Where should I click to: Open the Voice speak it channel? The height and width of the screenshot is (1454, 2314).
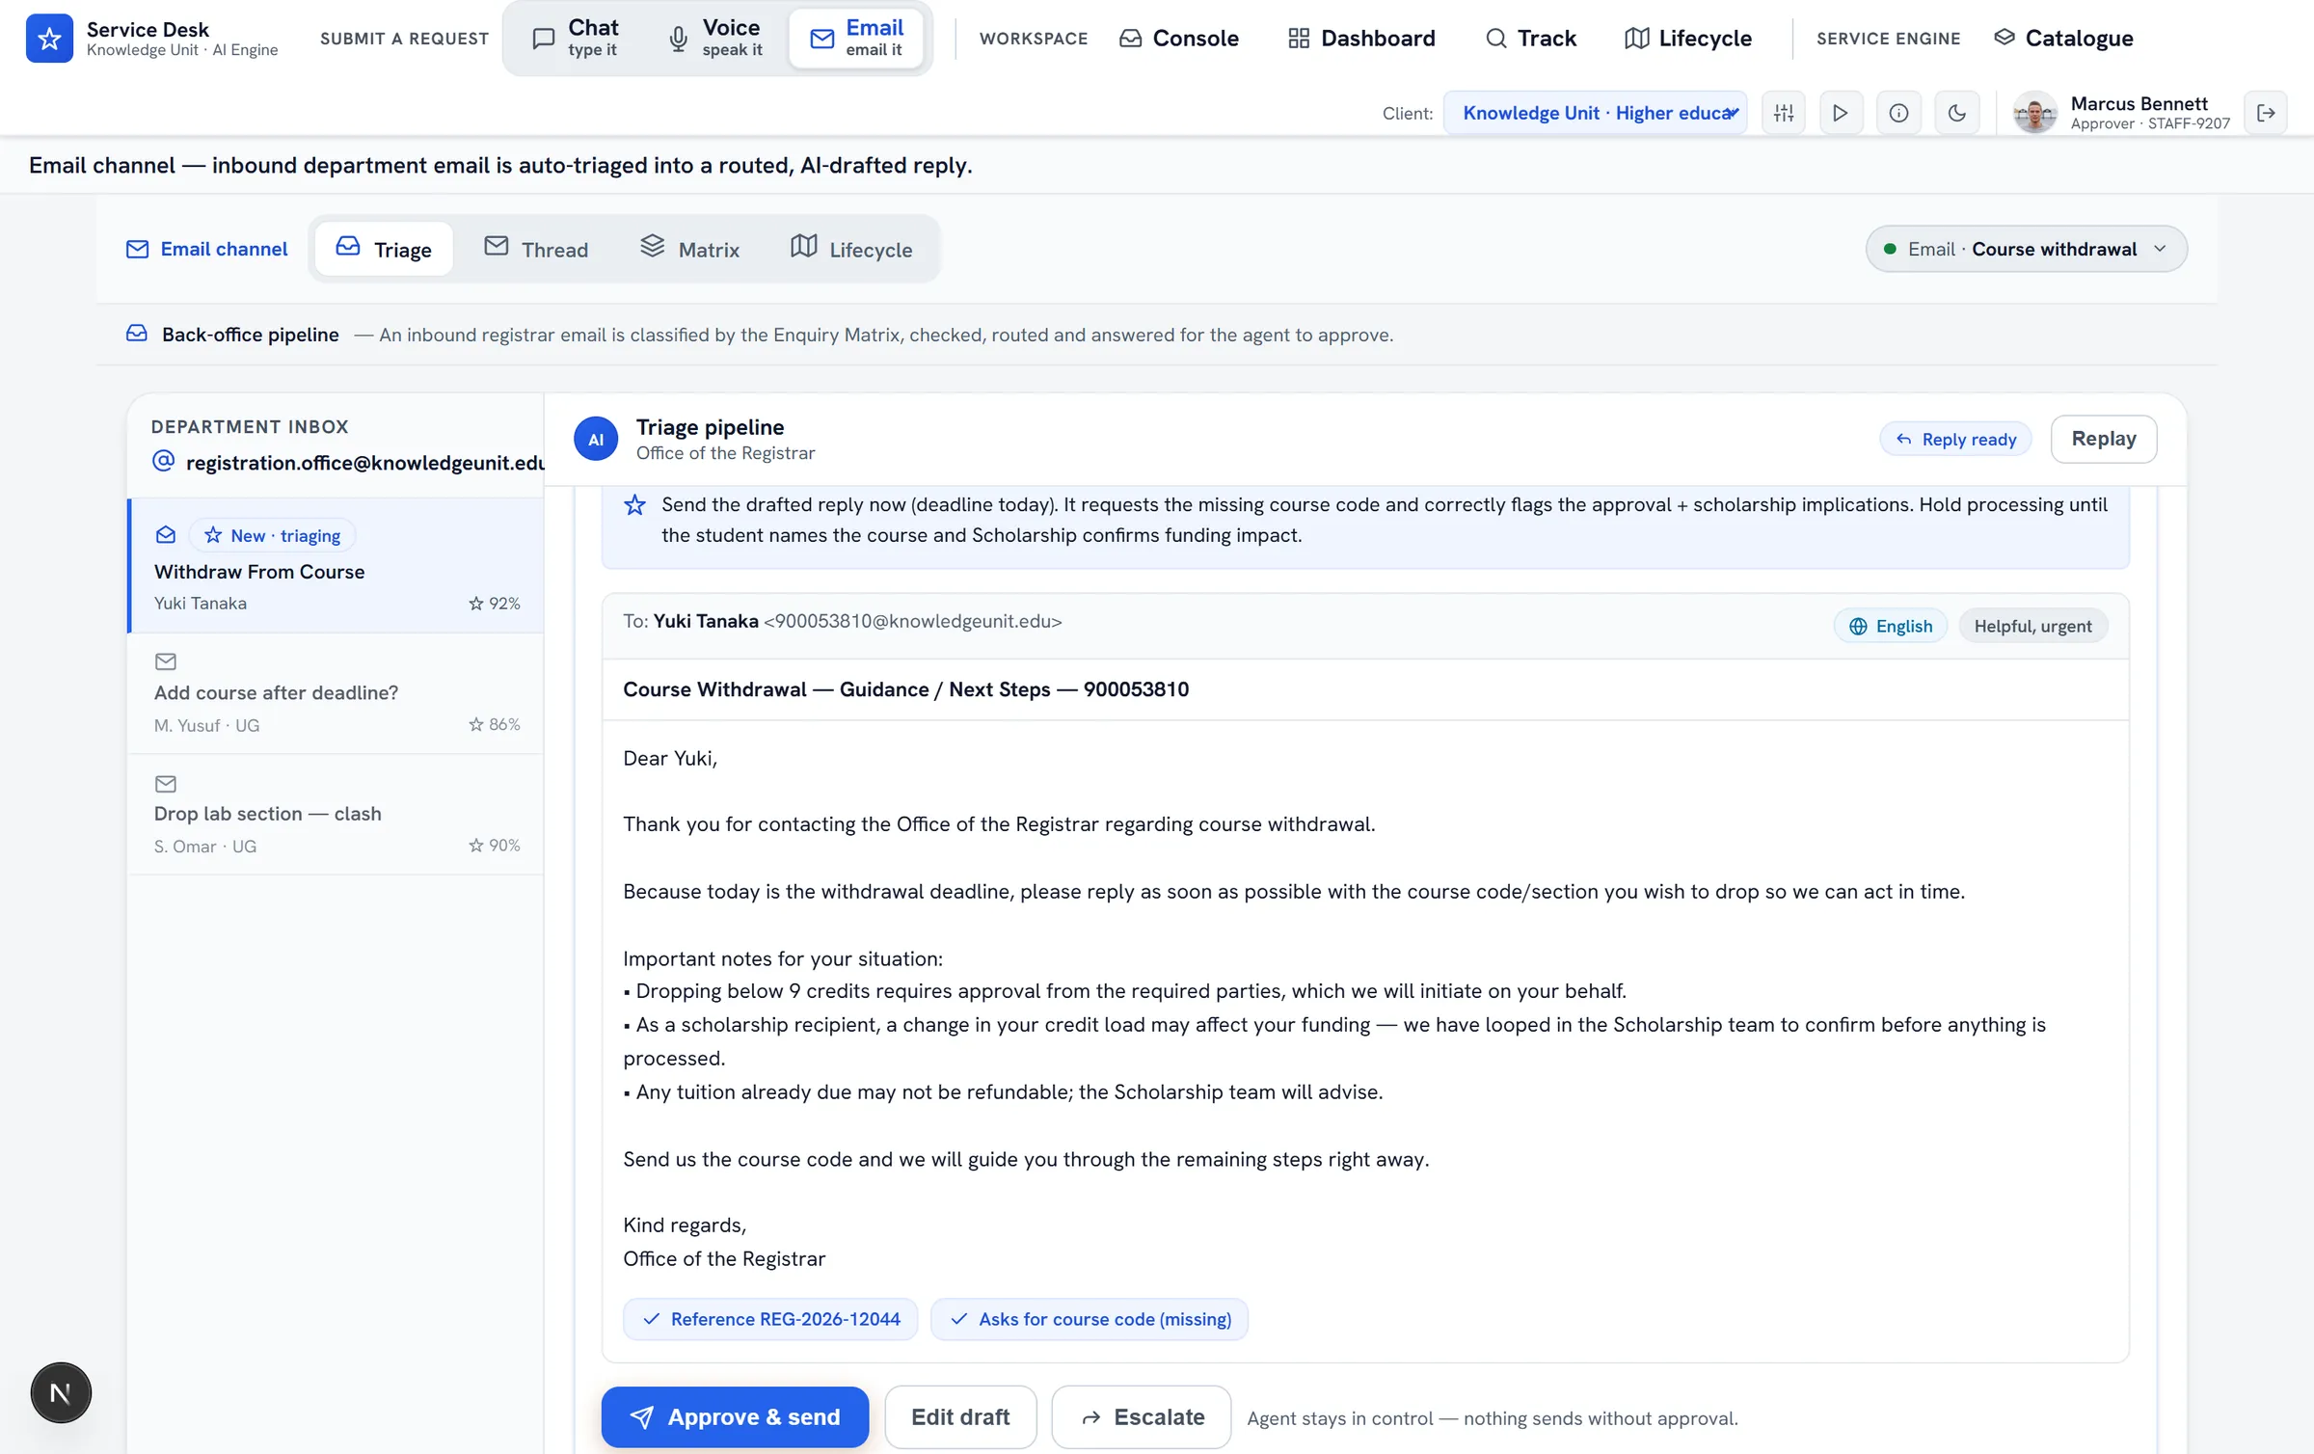(x=714, y=38)
